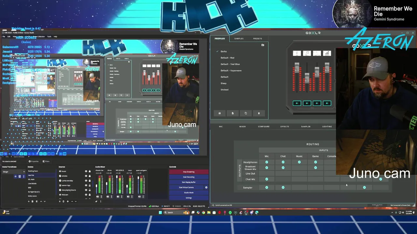Open transition properties three-dot menu
417x234 pixels.
[x=23, y=176]
